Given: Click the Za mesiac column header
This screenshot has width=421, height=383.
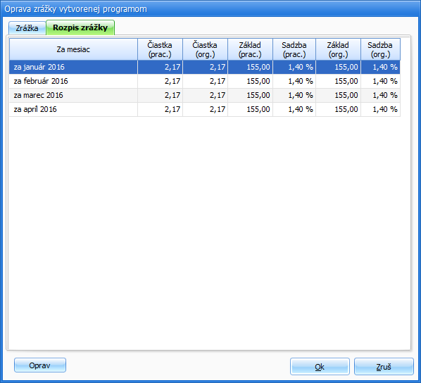Looking at the screenshot, I should [73, 49].
